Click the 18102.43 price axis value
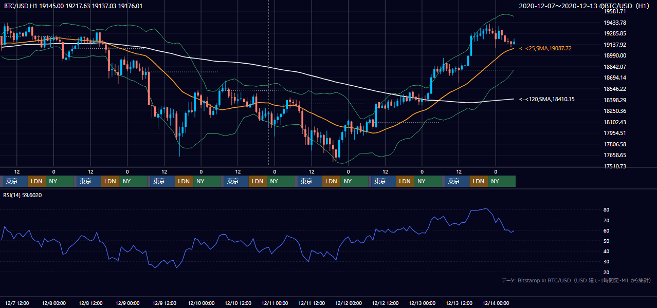This screenshot has width=657, height=308. click(615, 122)
